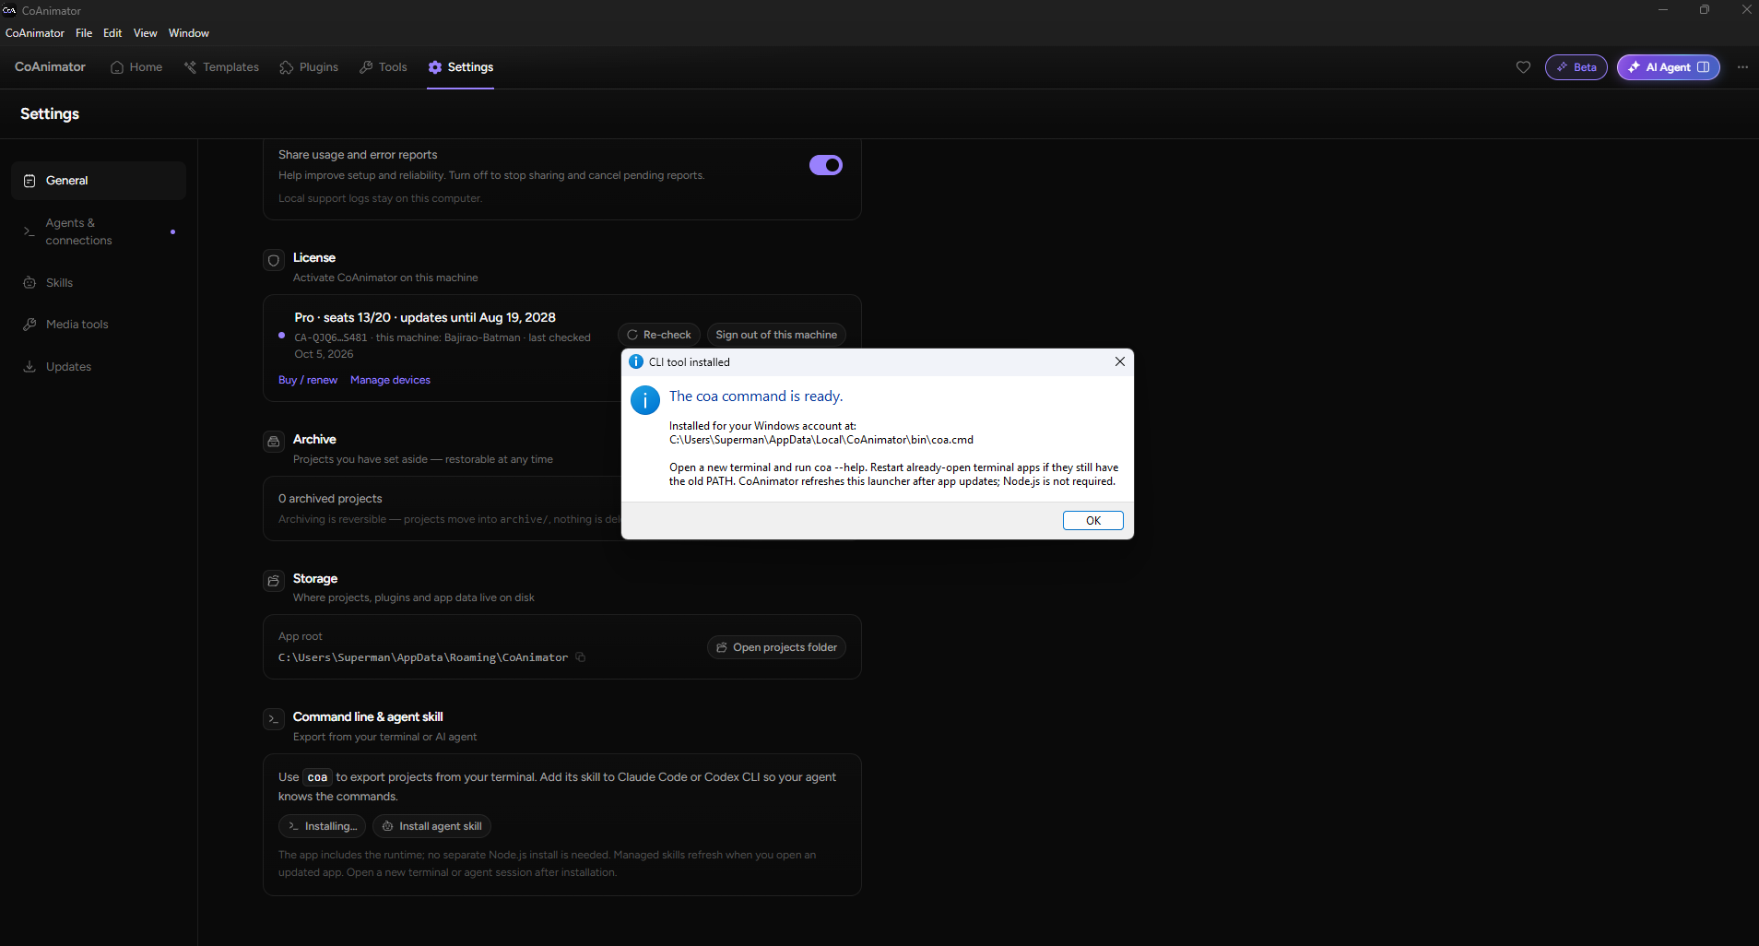The width and height of the screenshot is (1759, 946).
Task: Switch to the Templates tab
Action: (221, 67)
